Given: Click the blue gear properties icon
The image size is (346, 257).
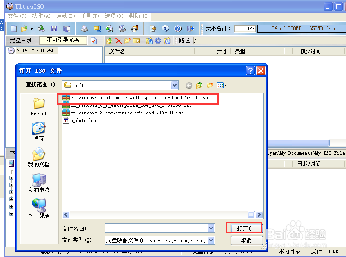Looking at the screenshot, I should tap(158, 41).
